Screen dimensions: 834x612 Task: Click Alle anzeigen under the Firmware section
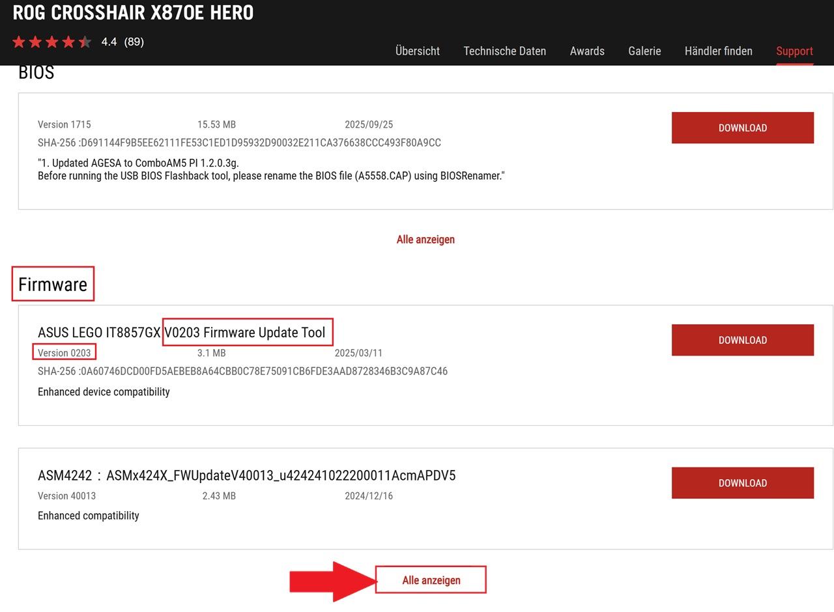pyautogui.click(x=431, y=580)
